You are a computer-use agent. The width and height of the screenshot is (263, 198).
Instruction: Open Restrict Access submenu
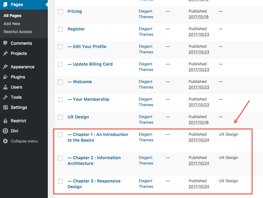pyautogui.click(x=18, y=32)
